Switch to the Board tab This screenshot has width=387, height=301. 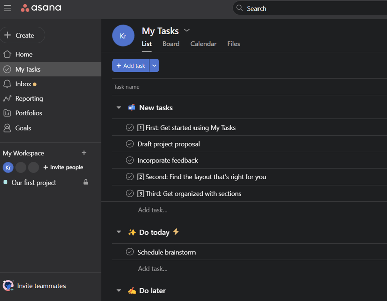171,44
